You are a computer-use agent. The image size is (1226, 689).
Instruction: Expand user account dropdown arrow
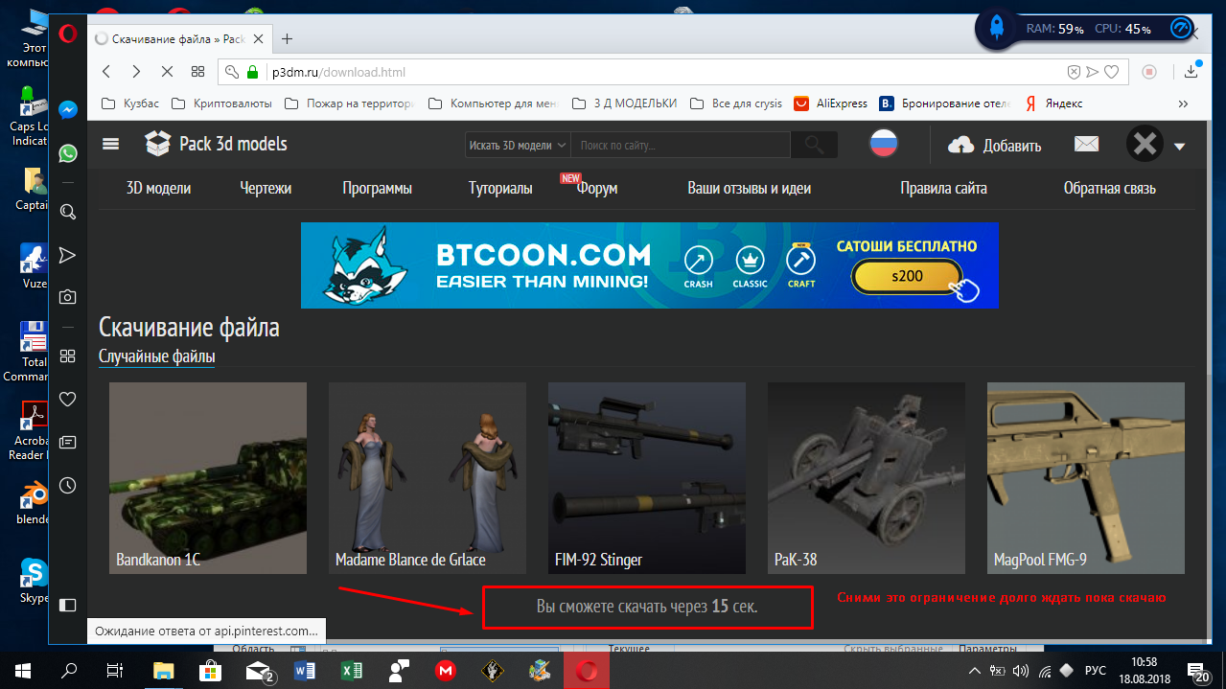click(x=1180, y=147)
